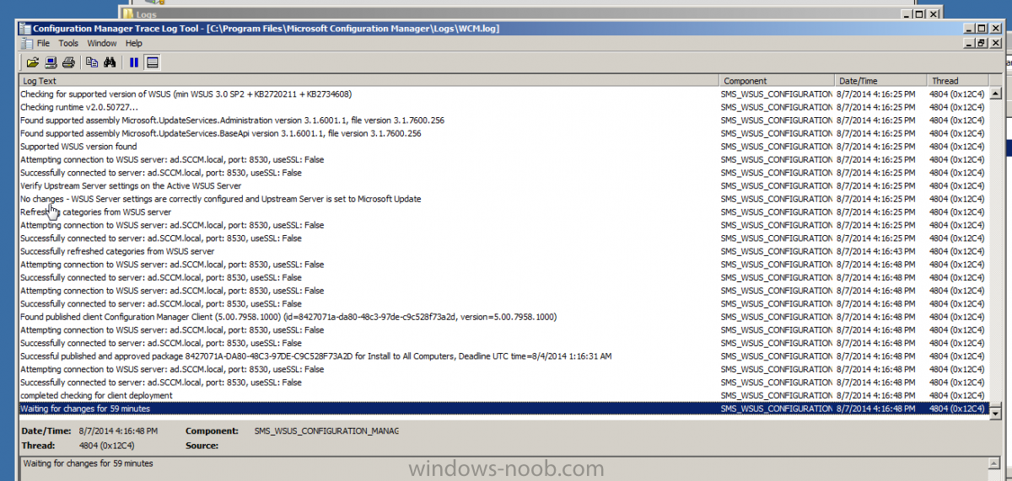Open the Window menu
The image size is (1012, 481).
(x=102, y=43)
